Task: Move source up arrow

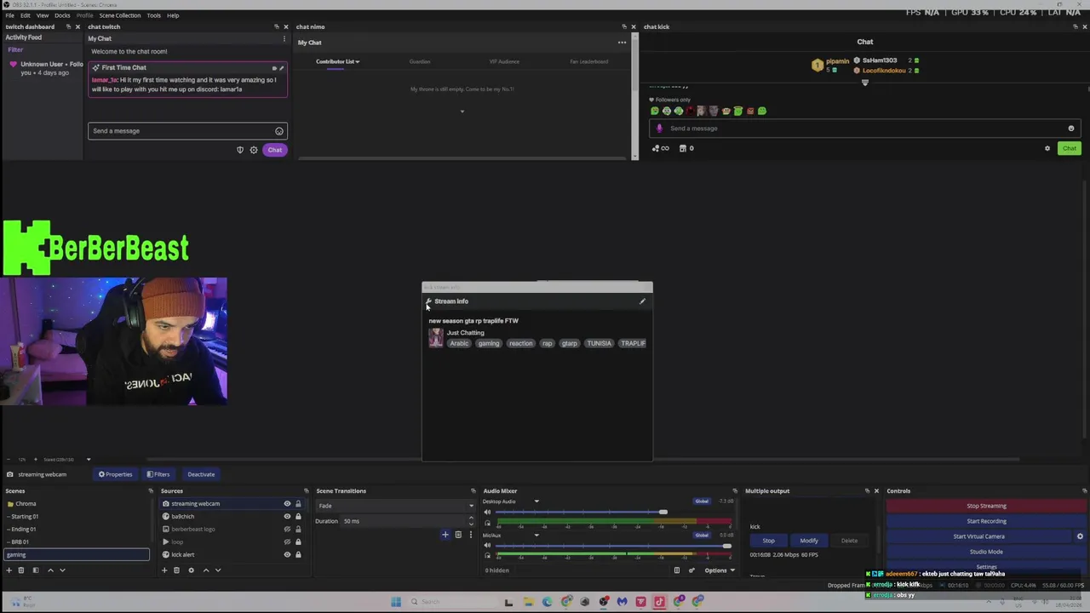Action: pos(205,570)
